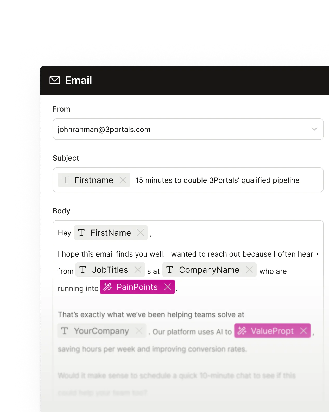329x412 pixels.
Task: Select the YourCompany chip in the body
Action: (x=99, y=331)
